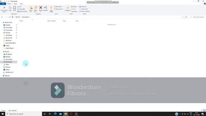Select the Thumbnail folder in Quick access
The image size is (206, 116).
point(9,35)
